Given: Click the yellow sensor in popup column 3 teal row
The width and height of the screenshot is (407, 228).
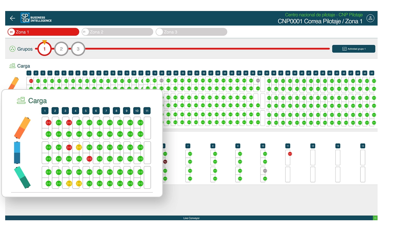Looking at the screenshot, I should coord(69,183).
